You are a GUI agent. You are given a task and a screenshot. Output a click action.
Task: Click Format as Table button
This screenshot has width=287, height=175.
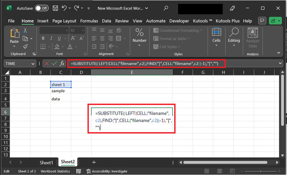[171, 39]
